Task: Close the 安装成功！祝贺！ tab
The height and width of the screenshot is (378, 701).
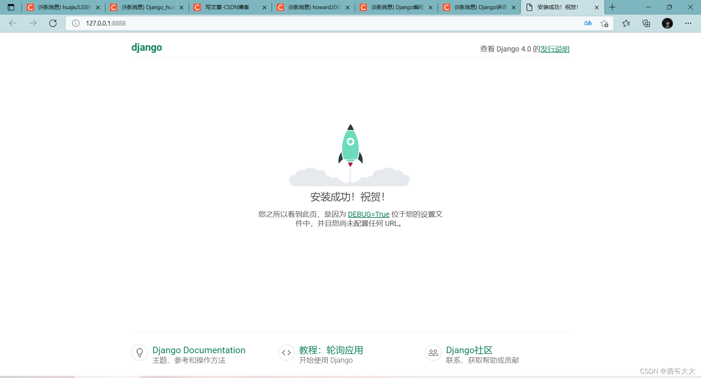Action: 597,7
